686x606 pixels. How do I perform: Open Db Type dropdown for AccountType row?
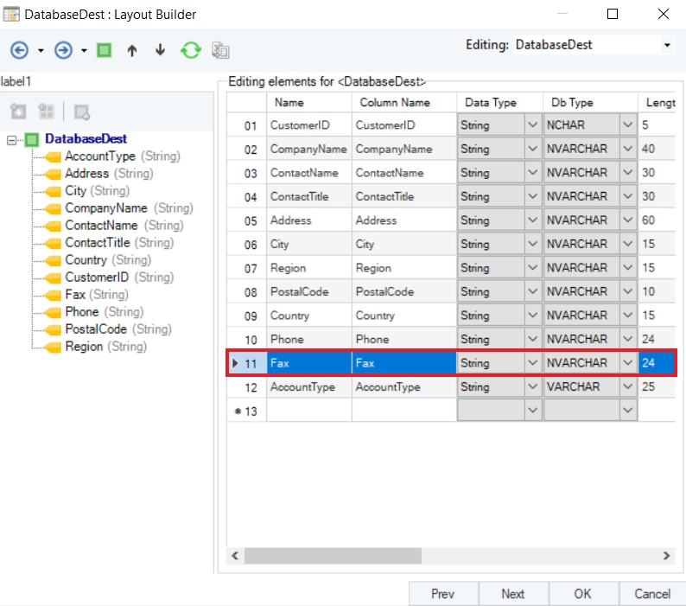pos(628,387)
